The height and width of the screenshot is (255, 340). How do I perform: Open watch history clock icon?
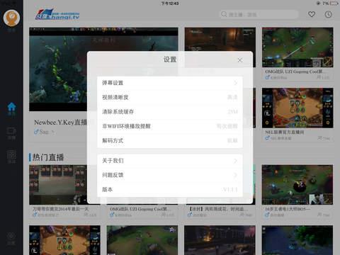pyautogui.click(x=329, y=15)
